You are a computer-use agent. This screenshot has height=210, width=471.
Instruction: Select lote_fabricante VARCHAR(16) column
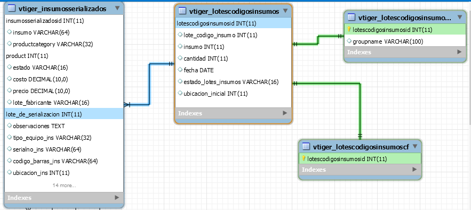point(64,103)
